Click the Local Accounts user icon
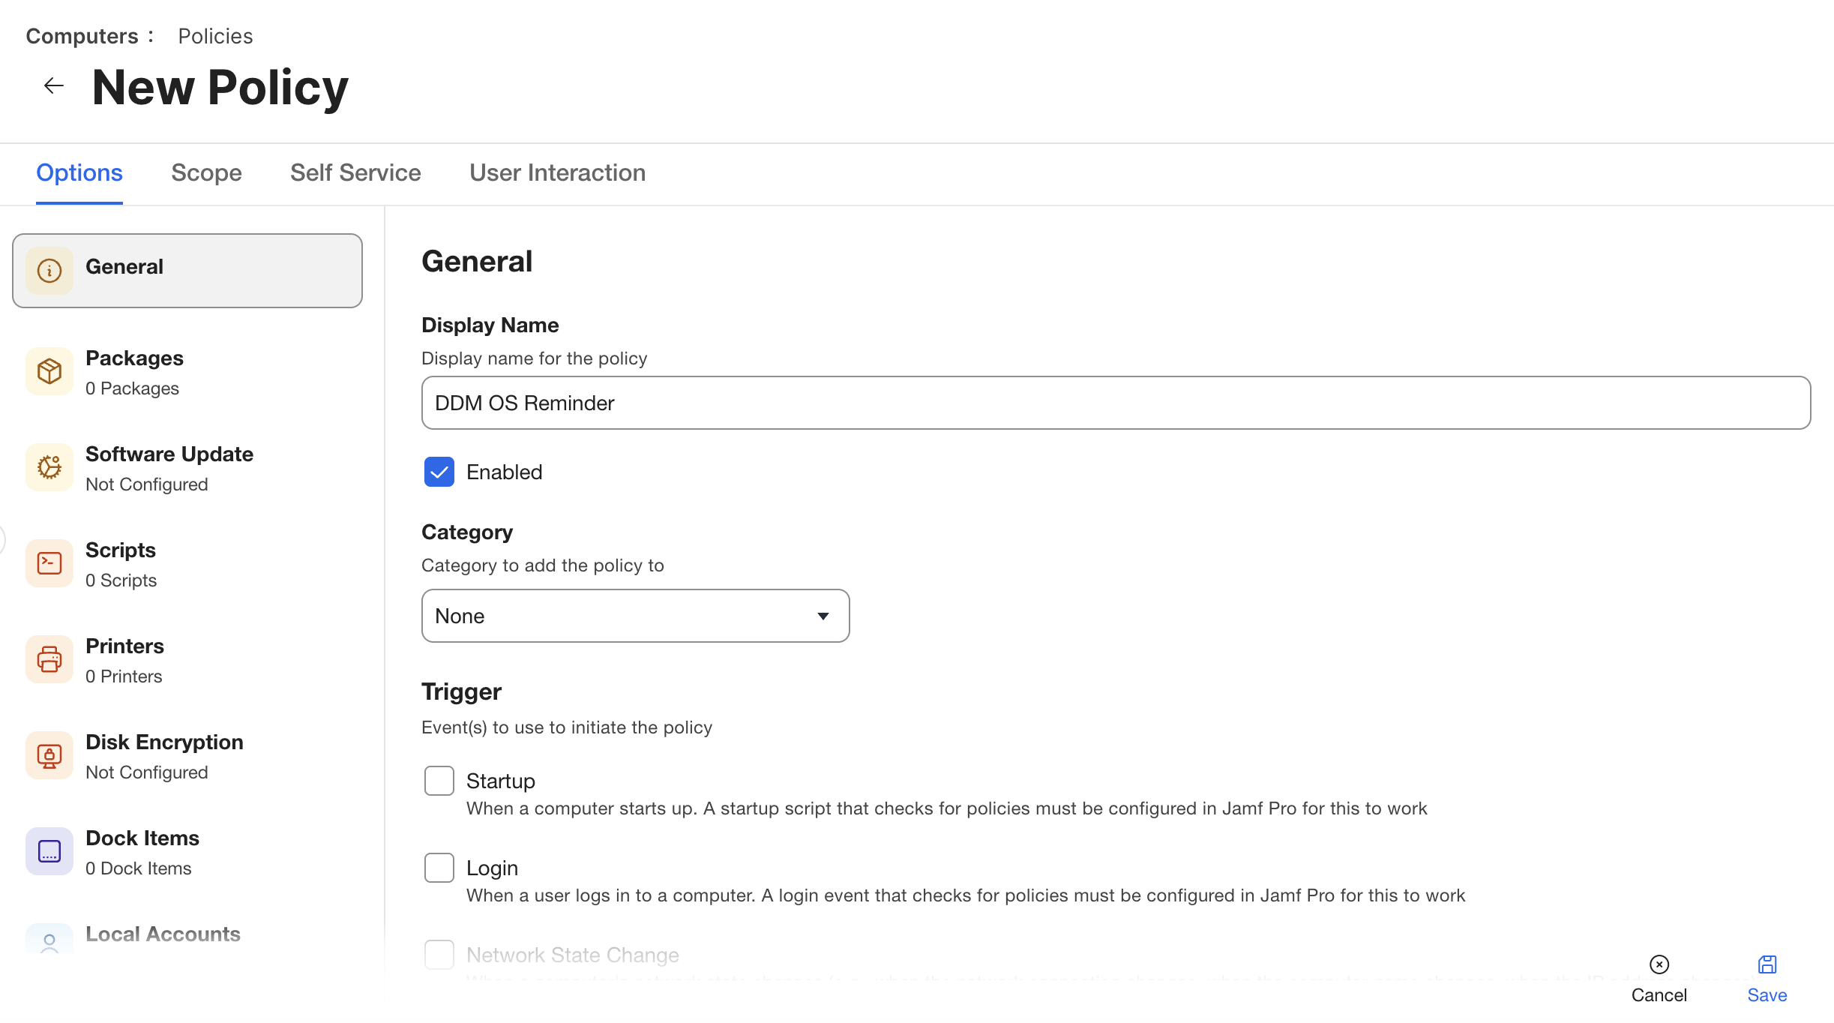 (x=49, y=941)
